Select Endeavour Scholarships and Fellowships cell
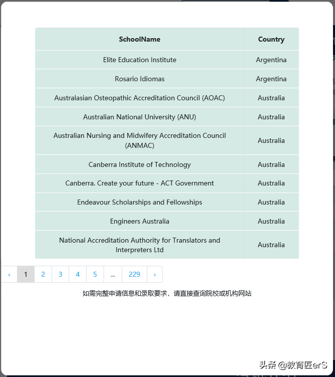335x377 pixels. pyautogui.click(x=140, y=202)
